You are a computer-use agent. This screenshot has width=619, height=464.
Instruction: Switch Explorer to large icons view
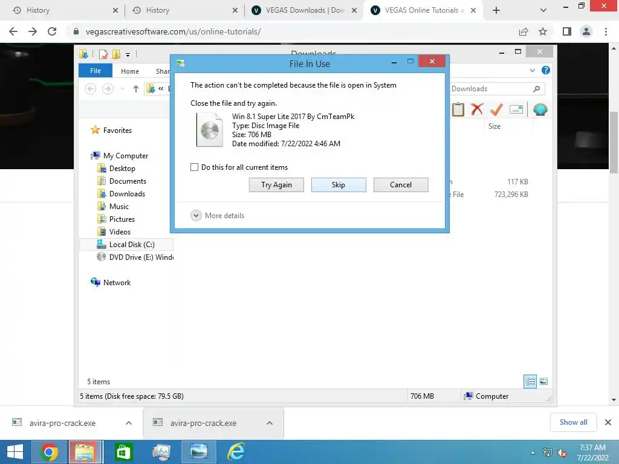pos(543,381)
